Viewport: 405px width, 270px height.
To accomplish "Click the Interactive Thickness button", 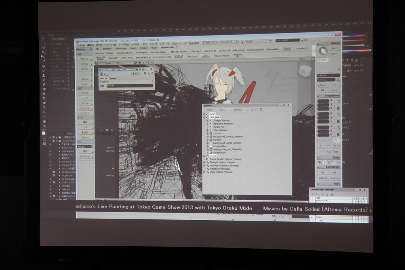I will tap(104, 53).
